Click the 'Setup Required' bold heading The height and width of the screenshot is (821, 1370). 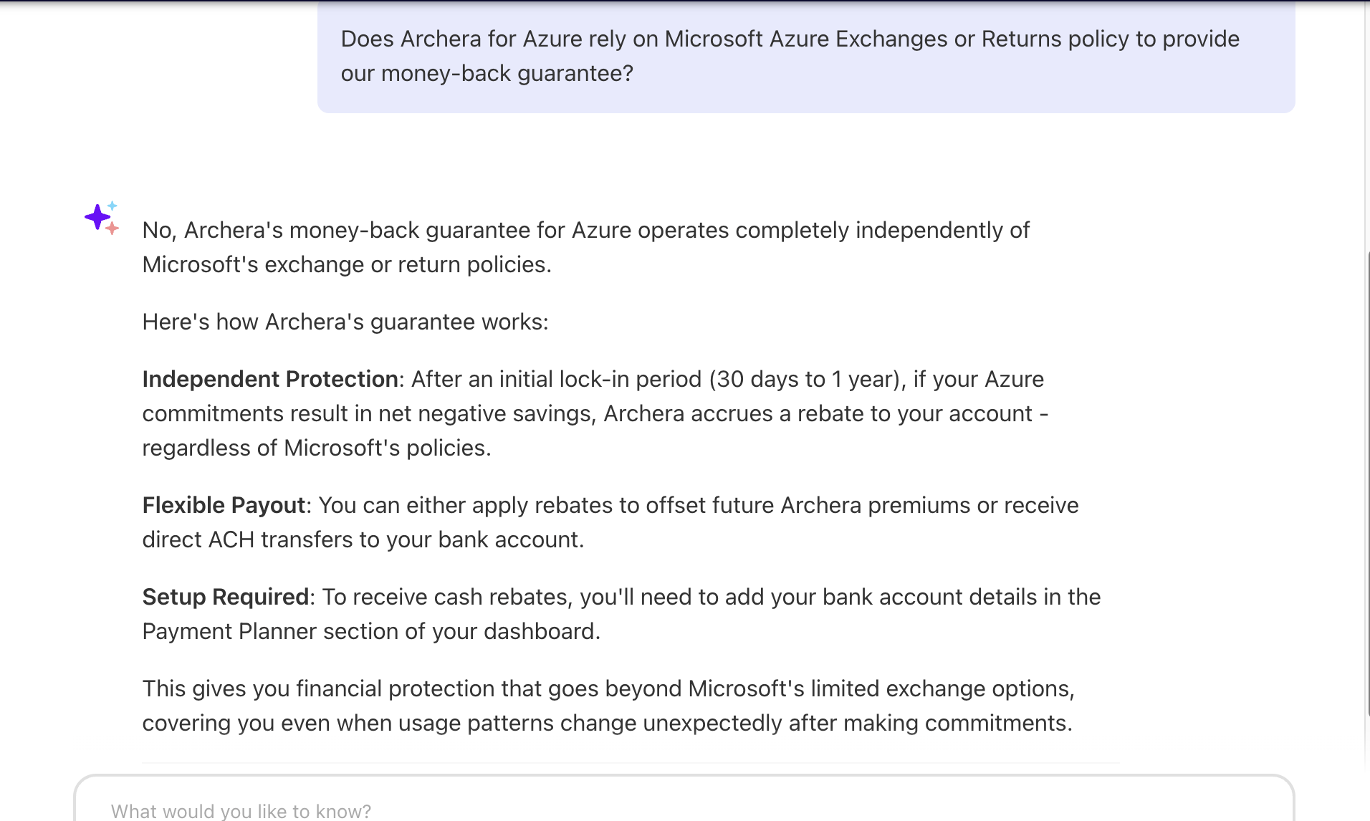(x=226, y=597)
